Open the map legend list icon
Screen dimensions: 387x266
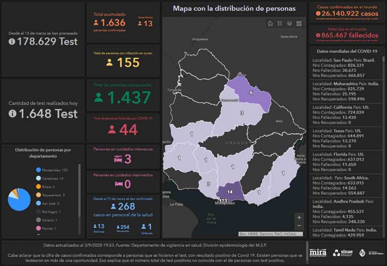click(x=280, y=24)
